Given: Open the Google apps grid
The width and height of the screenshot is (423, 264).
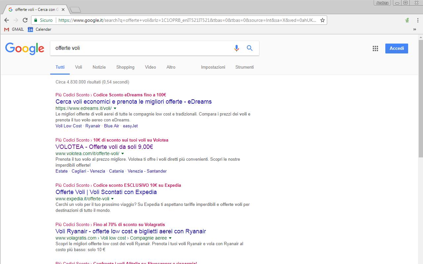Looking at the screenshot, I should tap(375, 49).
